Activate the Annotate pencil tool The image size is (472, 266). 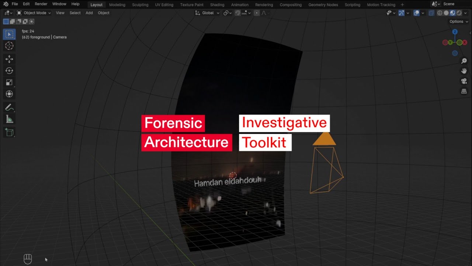[x=9, y=108]
